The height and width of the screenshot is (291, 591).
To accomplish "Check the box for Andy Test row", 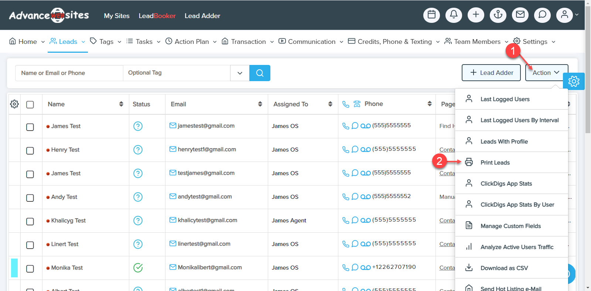I will click(30, 198).
